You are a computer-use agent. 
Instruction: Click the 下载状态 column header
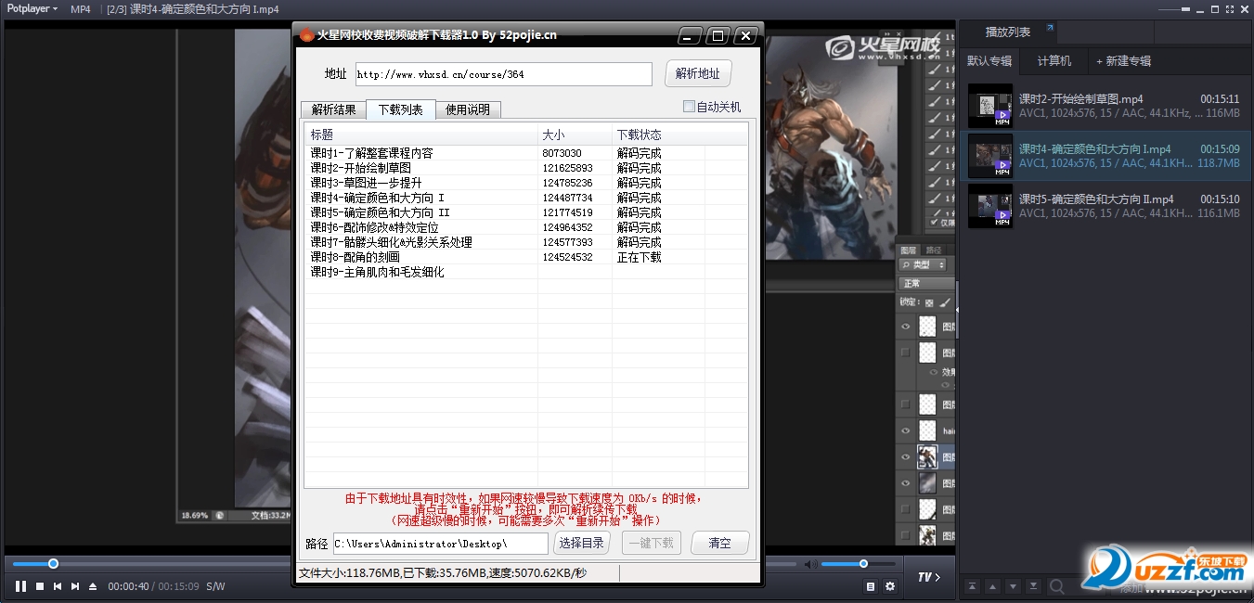(659, 135)
